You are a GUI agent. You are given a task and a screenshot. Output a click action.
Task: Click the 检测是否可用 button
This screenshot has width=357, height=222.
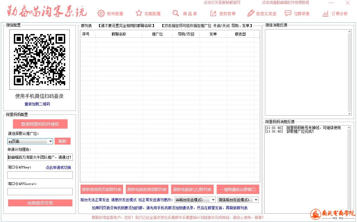pos(40,203)
